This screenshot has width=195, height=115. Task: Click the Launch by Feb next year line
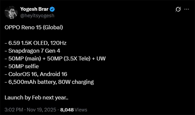[x=36, y=97]
